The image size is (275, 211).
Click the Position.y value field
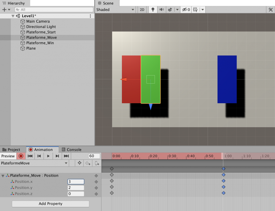tap(76, 188)
